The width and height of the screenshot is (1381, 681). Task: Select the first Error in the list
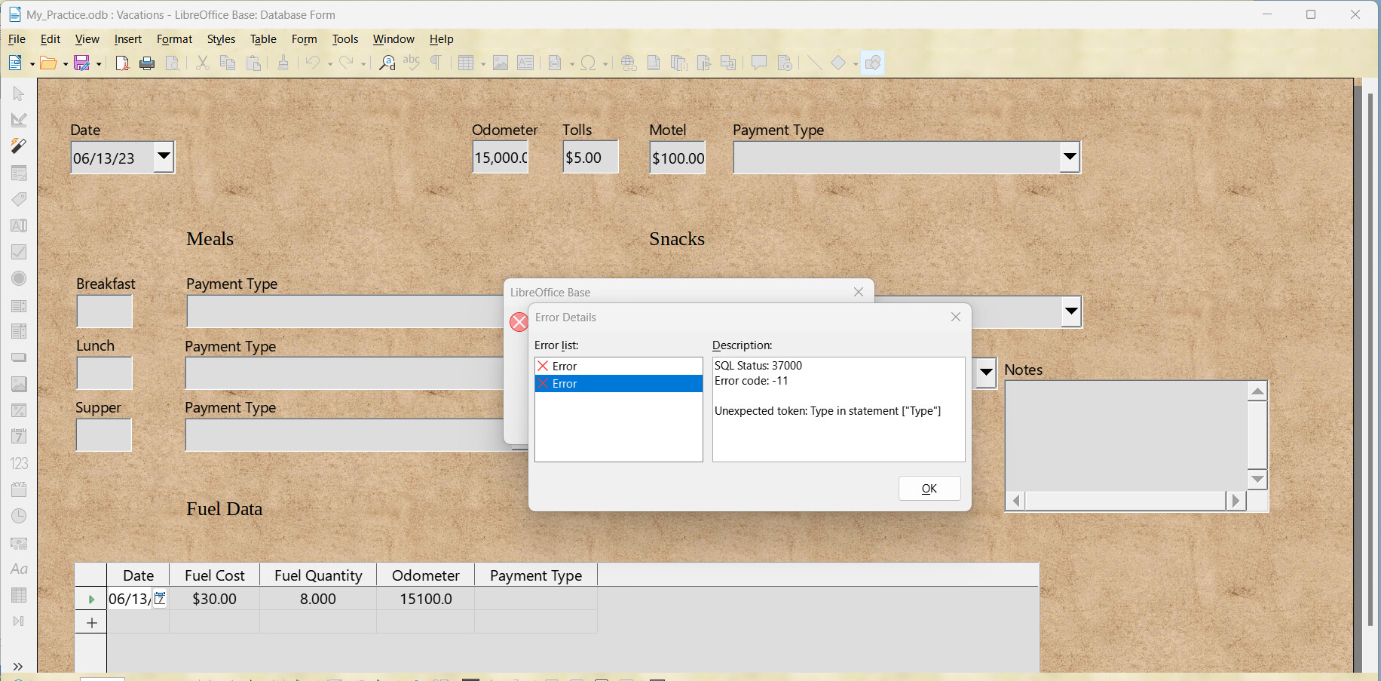click(x=565, y=366)
